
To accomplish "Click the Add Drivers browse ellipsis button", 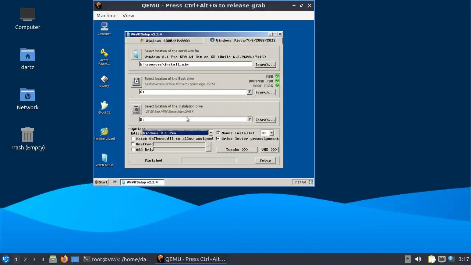I will pyautogui.click(x=208, y=149).
